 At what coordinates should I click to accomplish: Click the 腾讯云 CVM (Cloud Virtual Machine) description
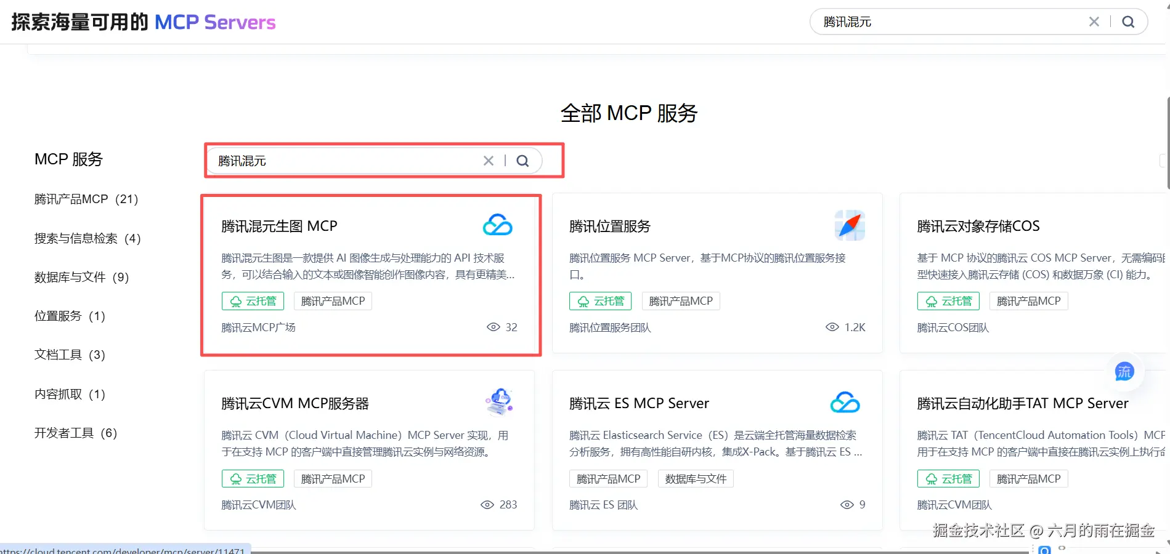coord(365,443)
